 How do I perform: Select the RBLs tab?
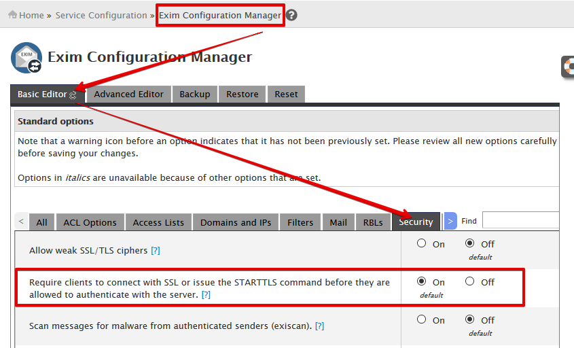coord(373,222)
